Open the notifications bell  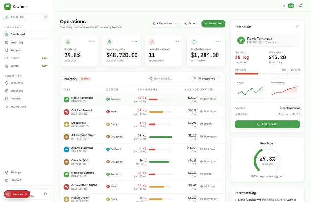click(301, 6)
